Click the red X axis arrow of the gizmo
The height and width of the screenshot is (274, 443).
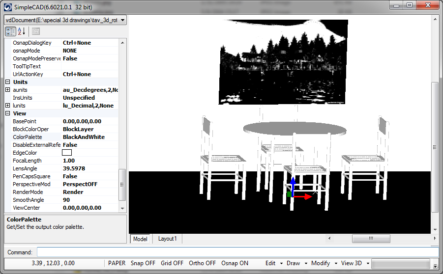click(305, 196)
